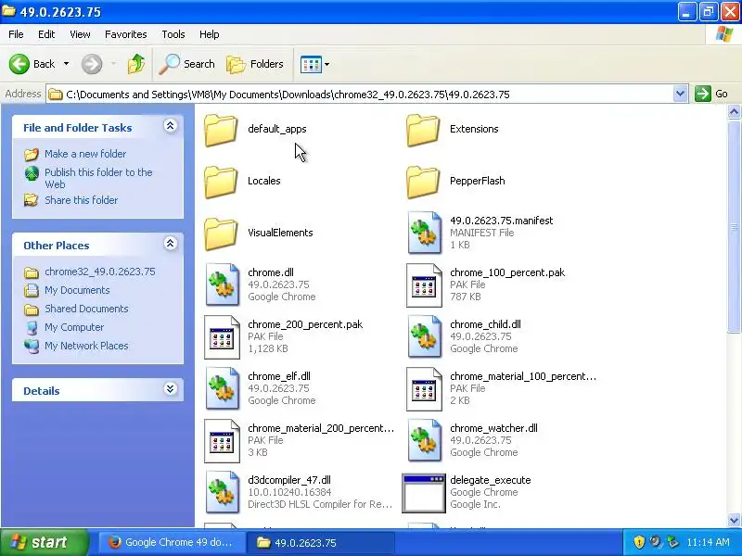The height and width of the screenshot is (556, 742).
Task: Select the chrome_child.dll file icon
Action: point(425,336)
